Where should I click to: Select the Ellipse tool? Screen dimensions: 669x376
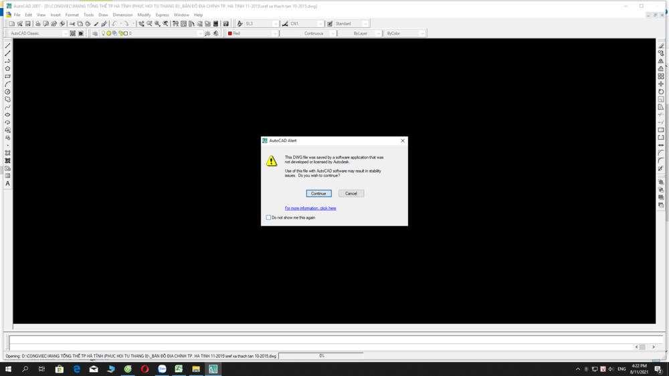click(x=7, y=115)
